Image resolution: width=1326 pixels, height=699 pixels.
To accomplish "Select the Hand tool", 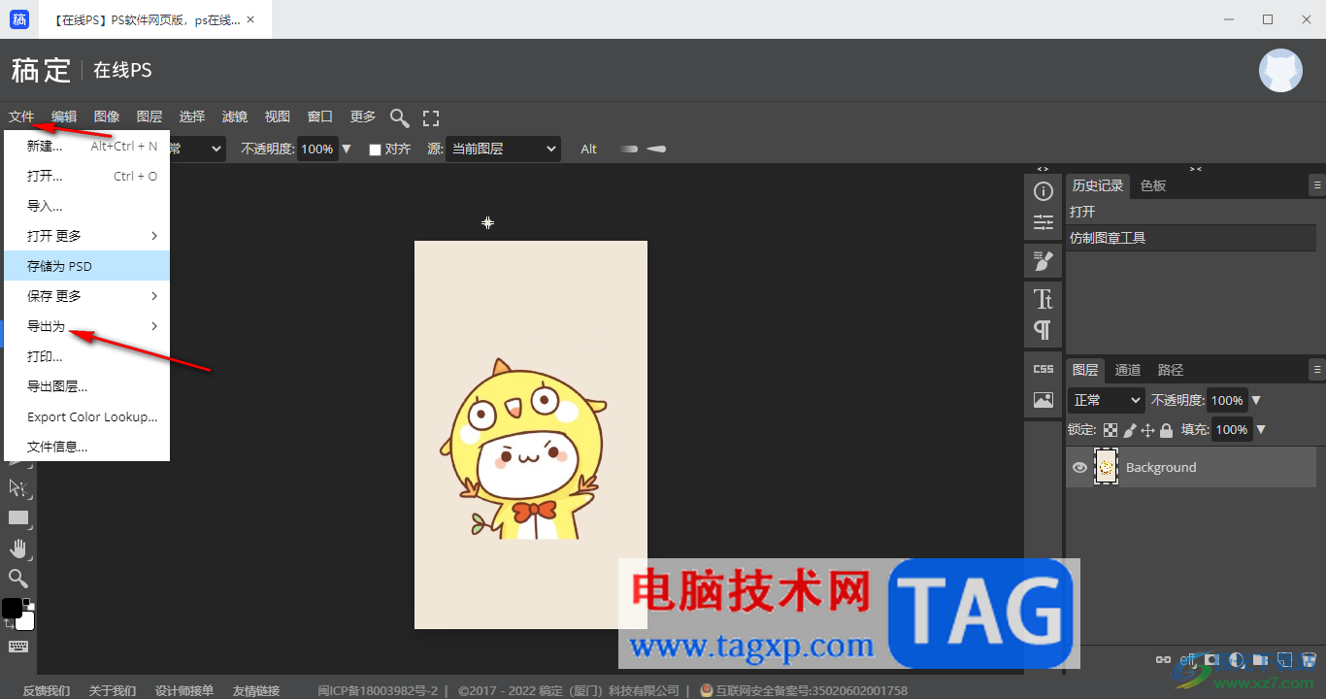I will click(18, 549).
